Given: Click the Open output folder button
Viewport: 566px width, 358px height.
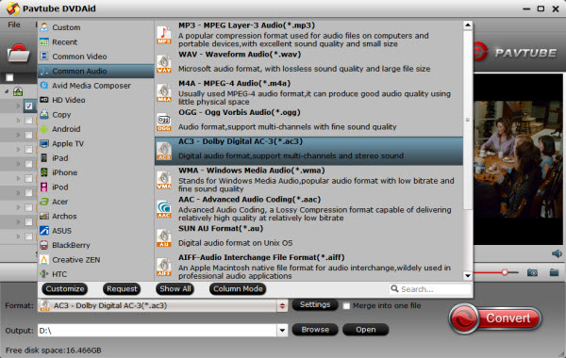Looking at the screenshot, I should click(x=366, y=330).
